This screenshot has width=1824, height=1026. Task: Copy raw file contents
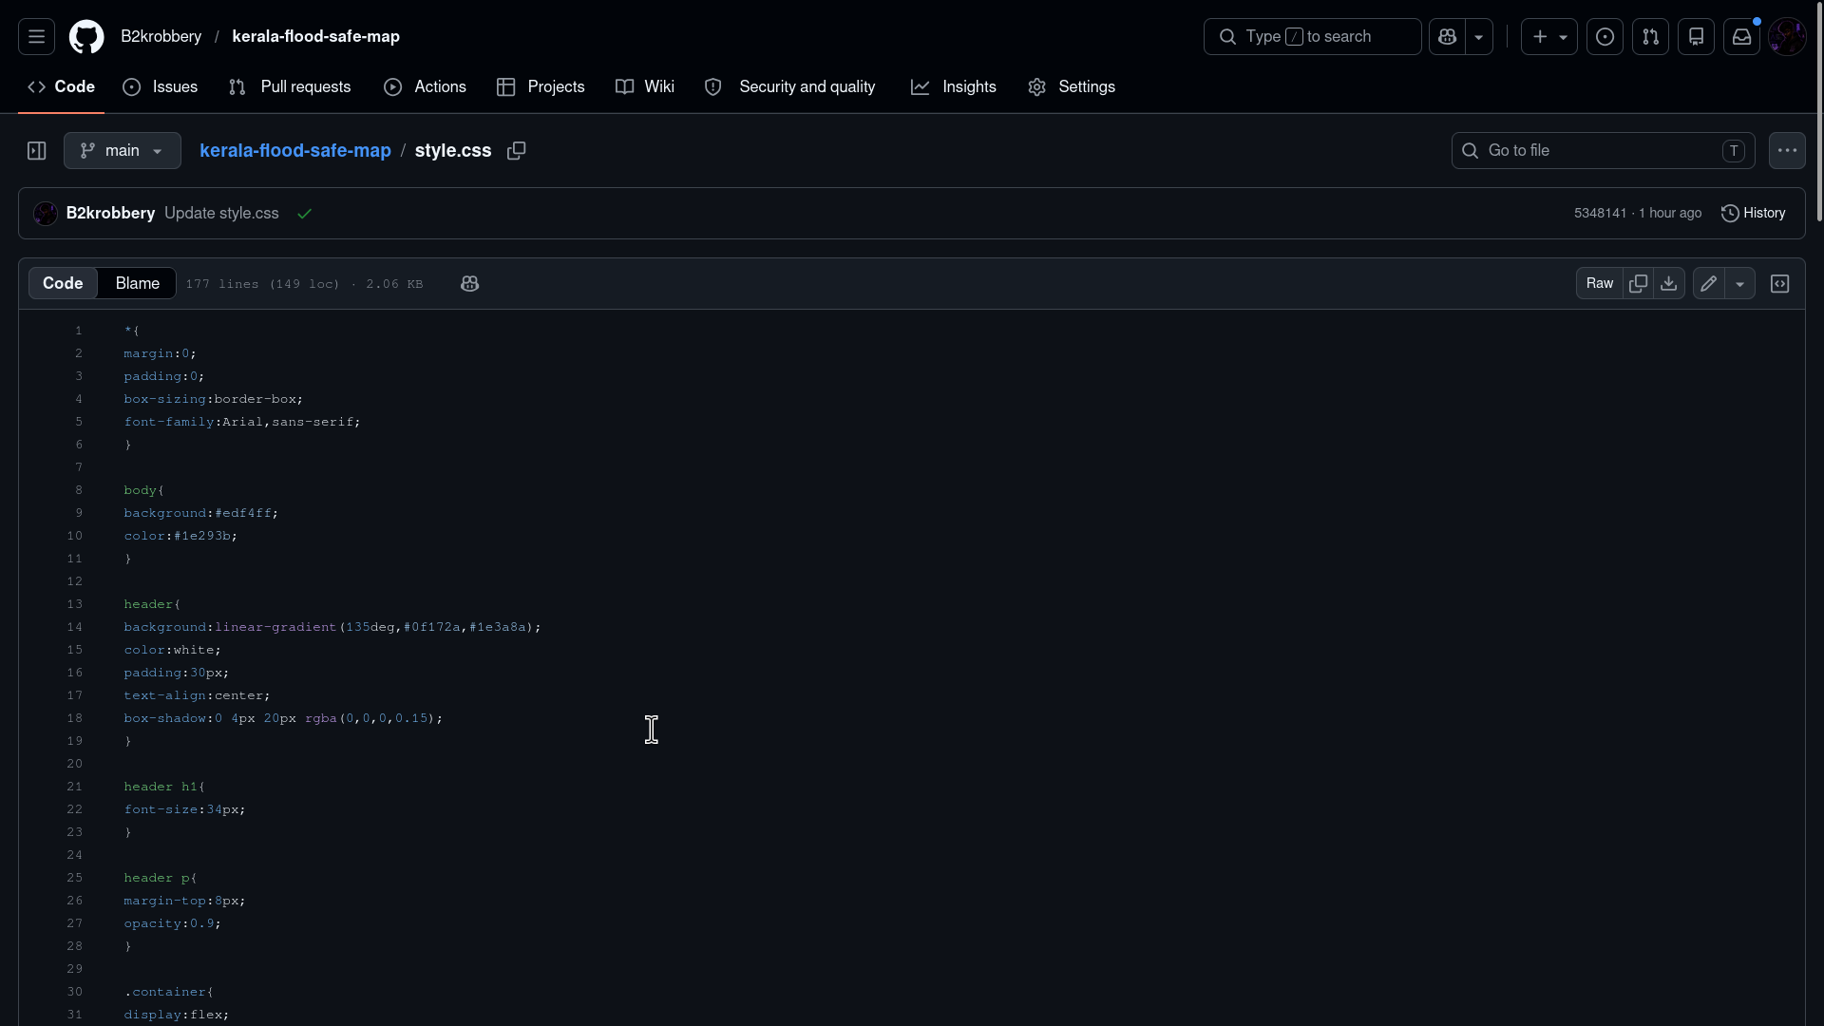pos(1638,283)
